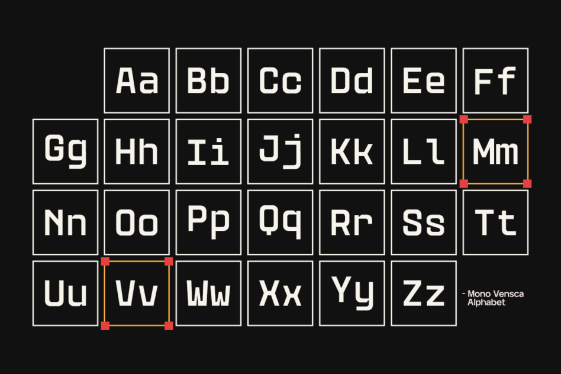This screenshot has width=561, height=374.
Task: Click the Gg letter tile
Action: click(65, 151)
